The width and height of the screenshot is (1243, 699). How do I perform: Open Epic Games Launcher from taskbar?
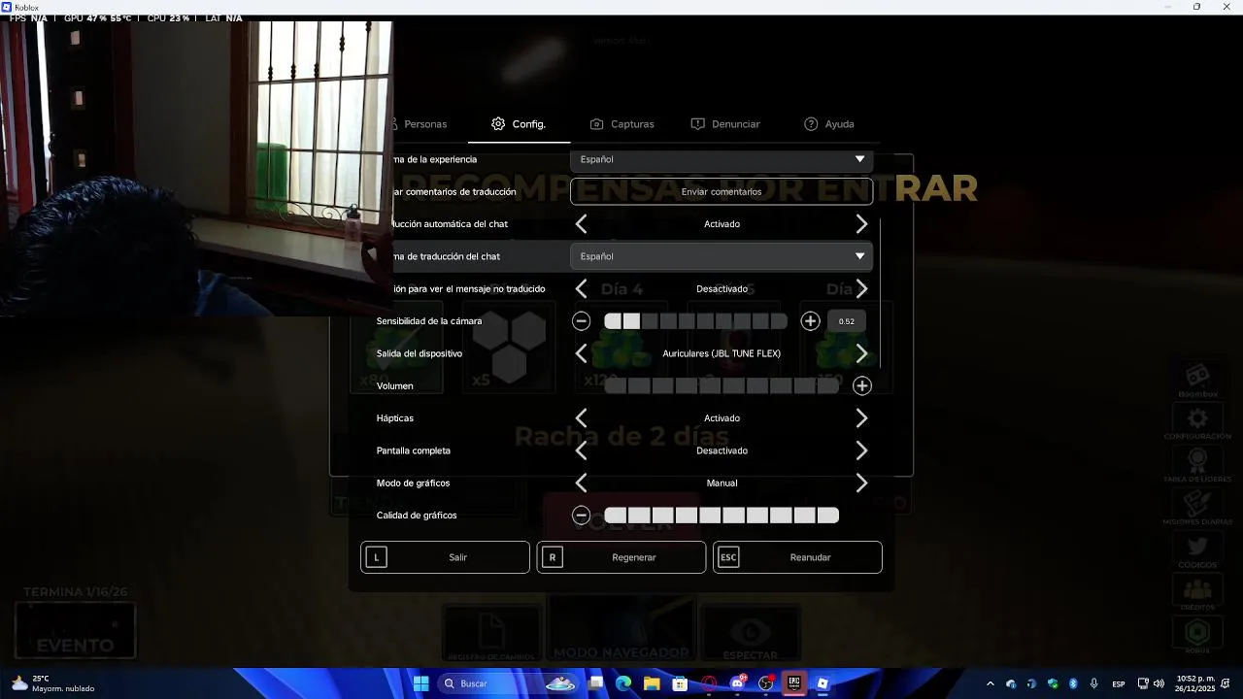[x=793, y=683]
